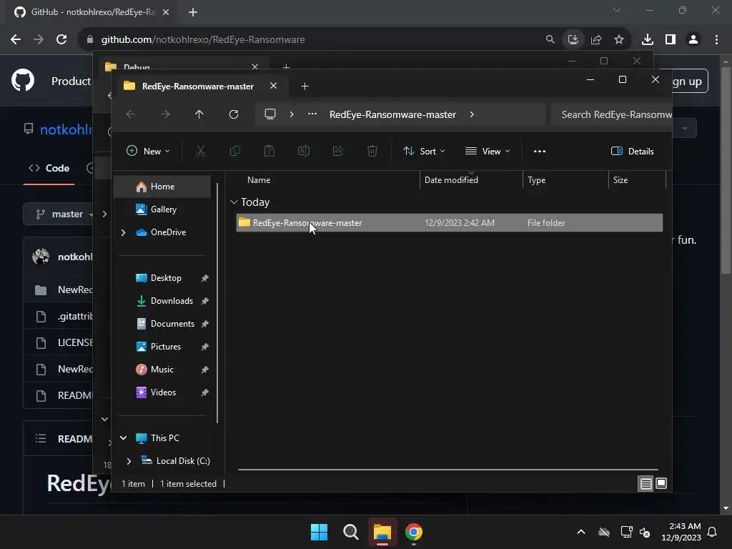Switch to GitHub Chrome tab
The height and width of the screenshot is (549, 732).
[92, 12]
